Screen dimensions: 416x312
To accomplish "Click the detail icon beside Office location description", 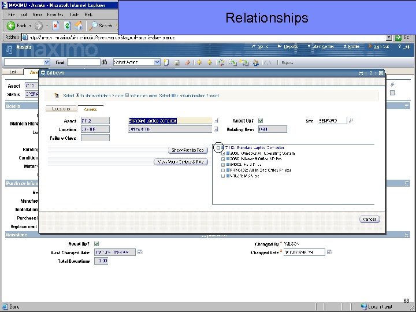I will (x=216, y=129).
